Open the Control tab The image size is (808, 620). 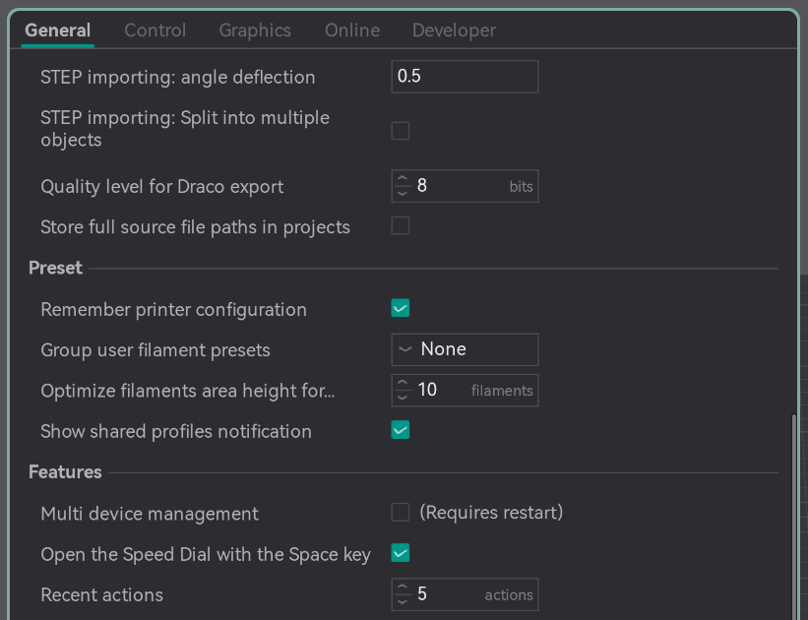click(155, 31)
